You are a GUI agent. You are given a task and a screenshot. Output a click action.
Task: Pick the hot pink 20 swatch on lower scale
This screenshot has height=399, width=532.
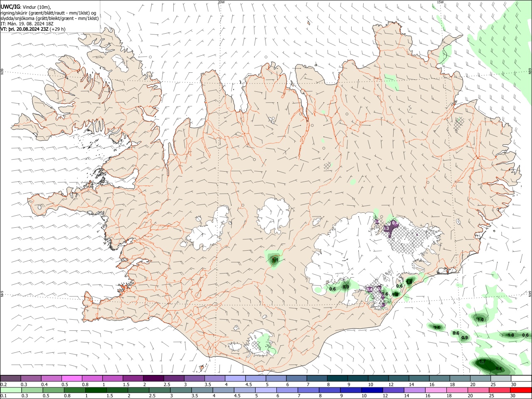point(478,390)
